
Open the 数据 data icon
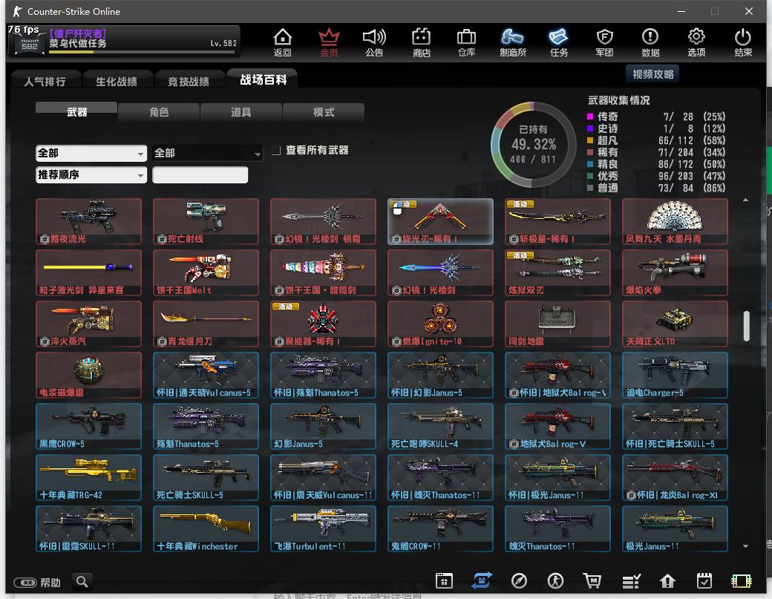[x=650, y=42]
